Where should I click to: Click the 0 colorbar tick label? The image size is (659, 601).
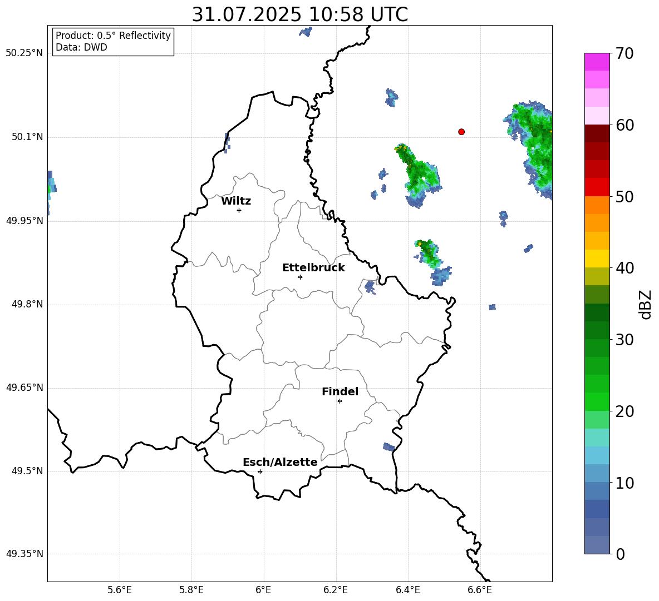point(620,554)
